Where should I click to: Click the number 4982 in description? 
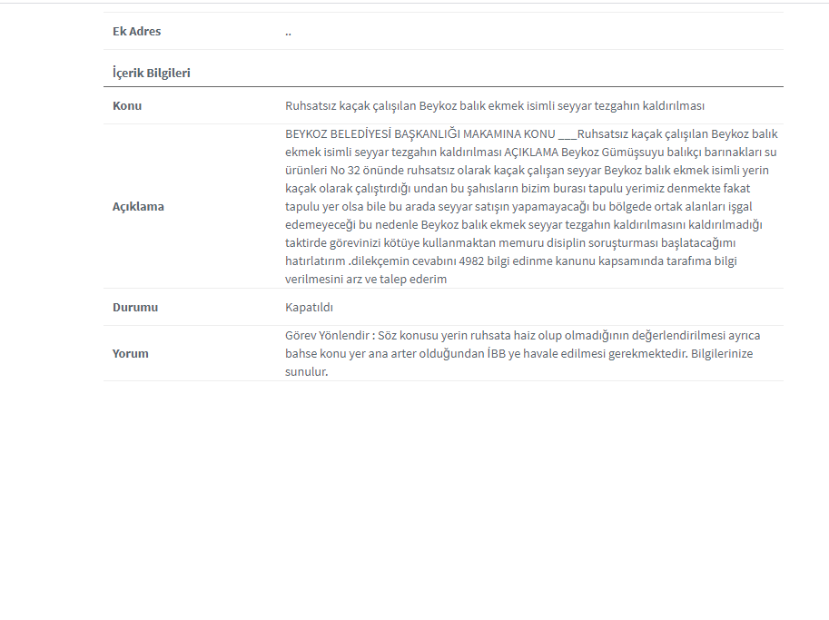(x=471, y=261)
